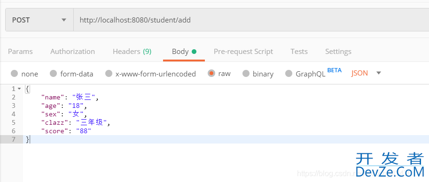
Task: Open the Settings tab
Action: (x=338, y=52)
